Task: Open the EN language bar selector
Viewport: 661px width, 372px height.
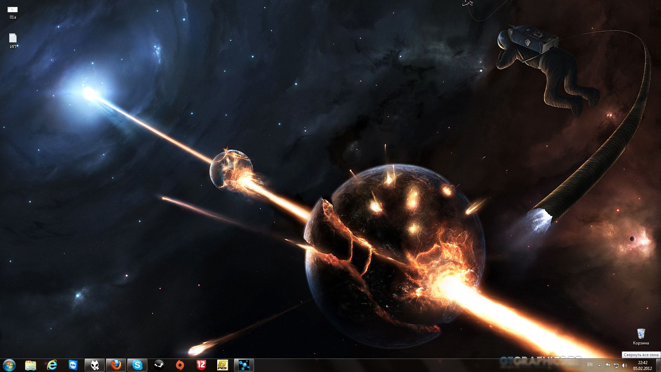Action: [x=590, y=364]
